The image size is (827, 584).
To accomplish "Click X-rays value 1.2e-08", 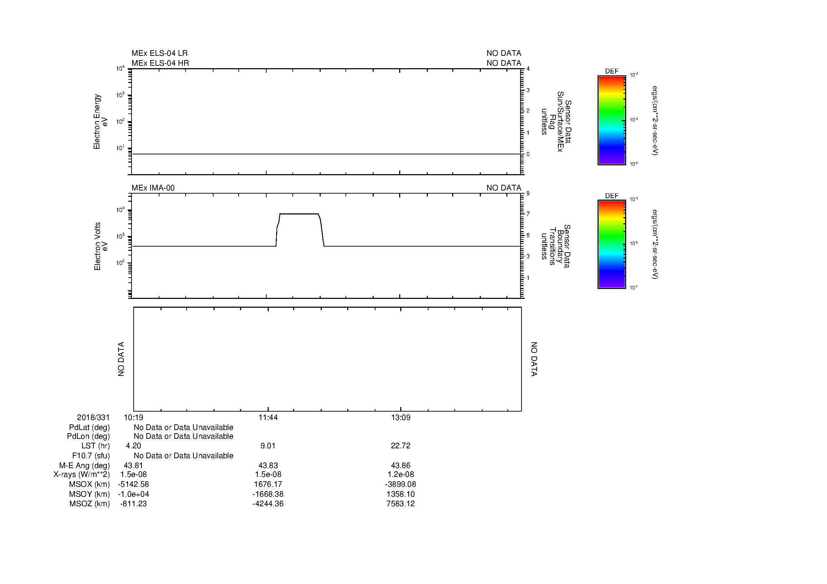I will click(401, 474).
